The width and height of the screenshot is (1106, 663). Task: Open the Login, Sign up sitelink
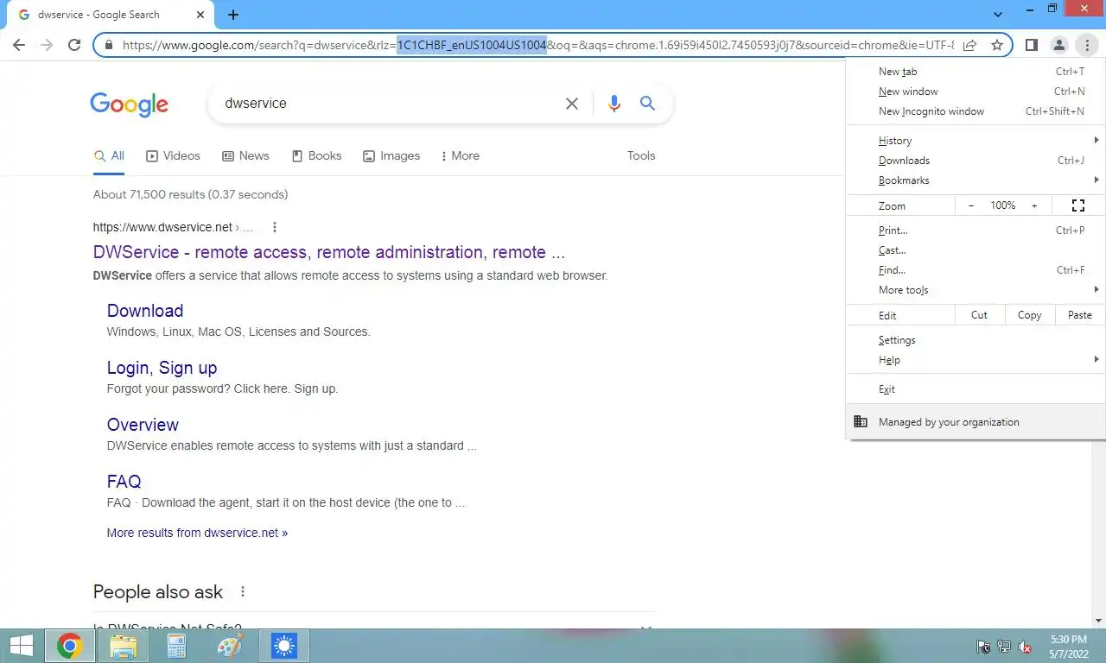pyautogui.click(x=162, y=368)
